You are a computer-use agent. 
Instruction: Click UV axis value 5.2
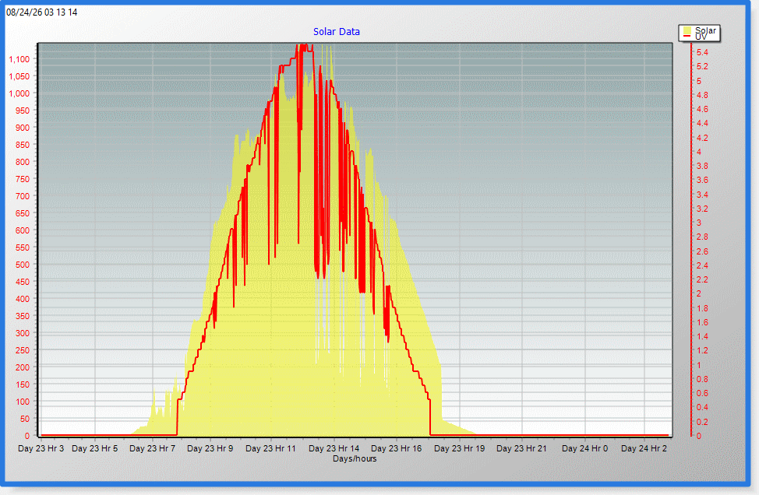702,67
